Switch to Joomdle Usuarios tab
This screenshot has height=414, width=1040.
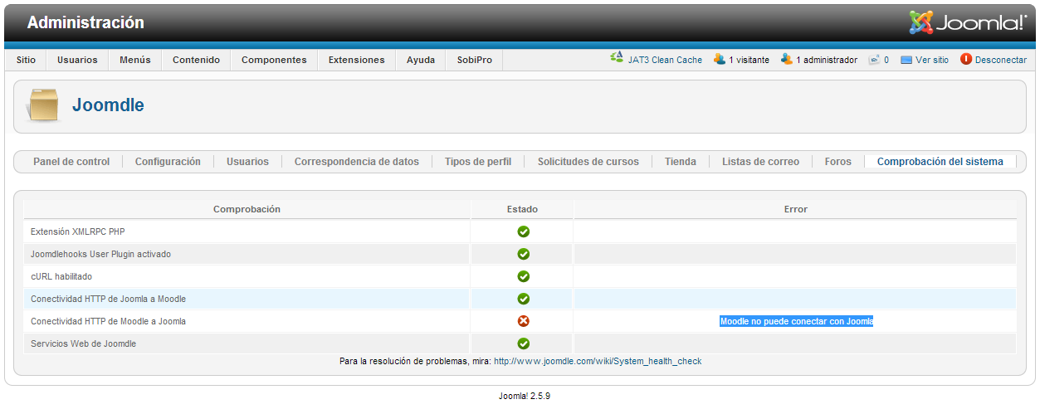(x=247, y=162)
